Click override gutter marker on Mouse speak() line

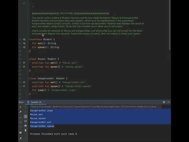click(x=24, y=67)
